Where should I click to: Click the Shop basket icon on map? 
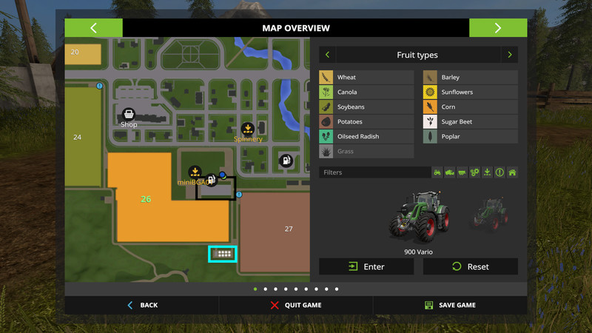click(129, 114)
